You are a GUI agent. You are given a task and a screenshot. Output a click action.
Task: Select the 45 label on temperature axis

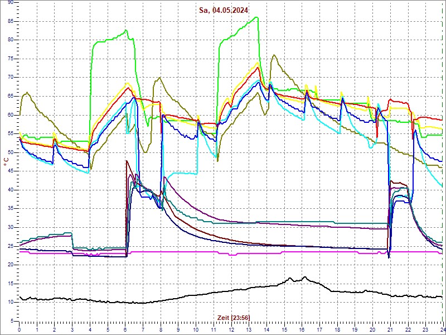(x=11, y=171)
